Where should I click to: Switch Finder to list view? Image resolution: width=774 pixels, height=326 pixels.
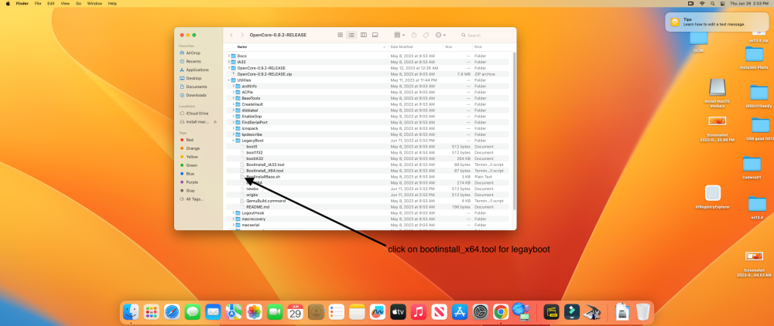pos(351,35)
